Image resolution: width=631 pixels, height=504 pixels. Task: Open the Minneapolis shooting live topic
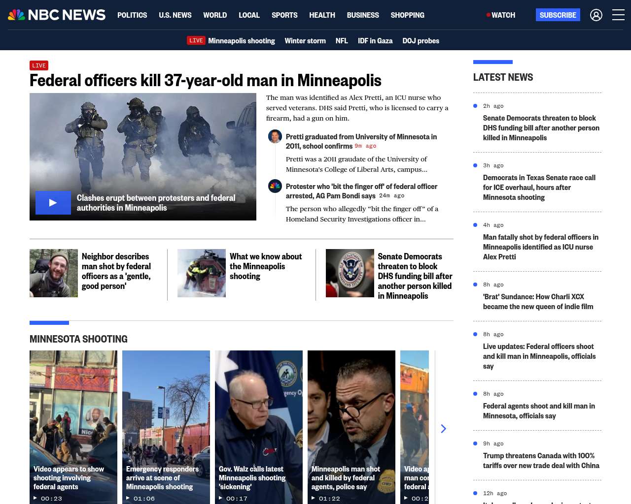tap(241, 40)
